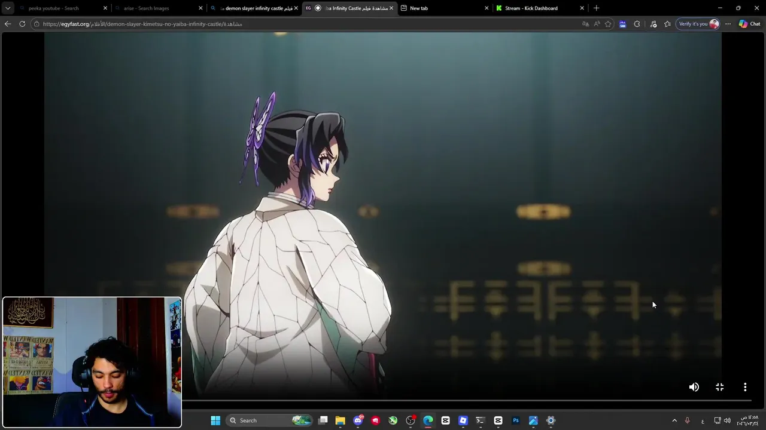This screenshot has width=766, height=430.
Task: Open Discord from the taskbar
Action: click(x=358, y=420)
